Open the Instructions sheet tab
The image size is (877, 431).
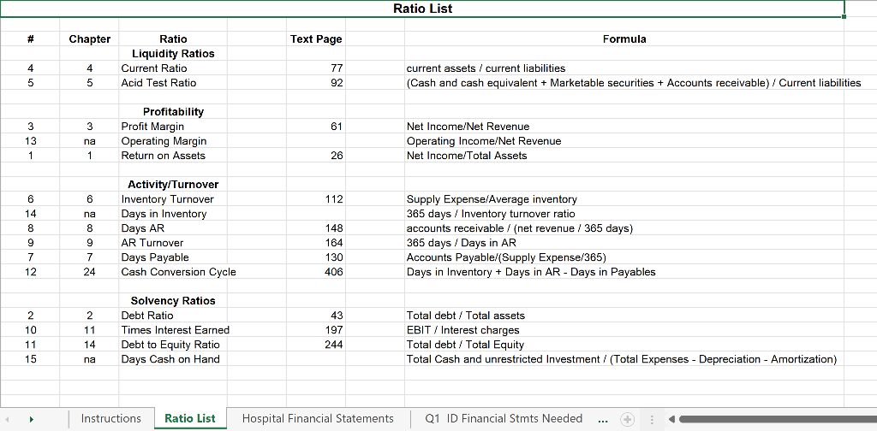coord(110,419)
